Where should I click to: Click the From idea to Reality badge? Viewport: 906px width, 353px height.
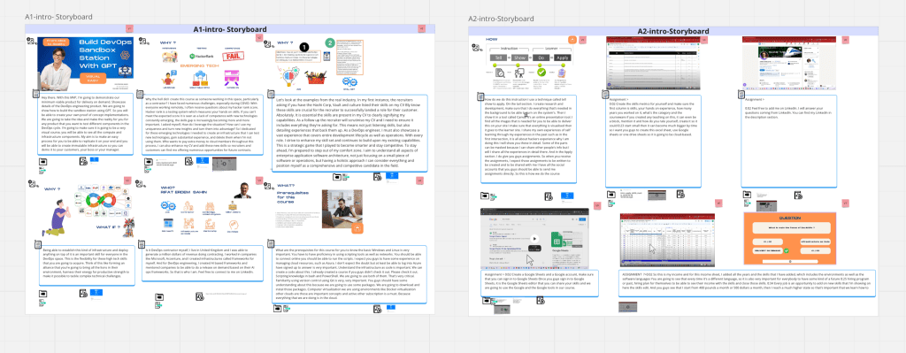[x=56, y=42]
